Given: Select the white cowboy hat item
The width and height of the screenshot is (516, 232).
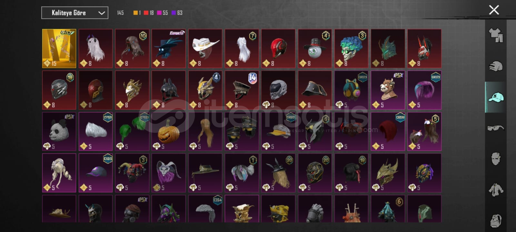Looking at the screenshot, I should click(x=205, y=48).
